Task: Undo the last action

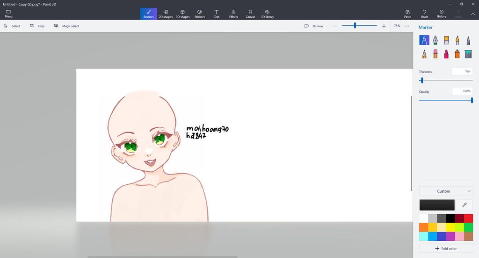Action: pyautogui.click(x=424, y=14)
